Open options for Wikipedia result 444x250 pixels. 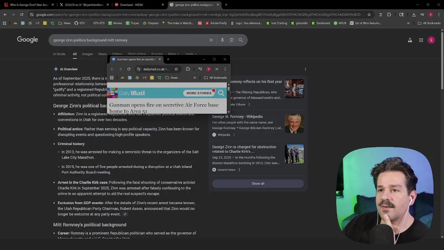pyautogui.click(x=234, y=135)
